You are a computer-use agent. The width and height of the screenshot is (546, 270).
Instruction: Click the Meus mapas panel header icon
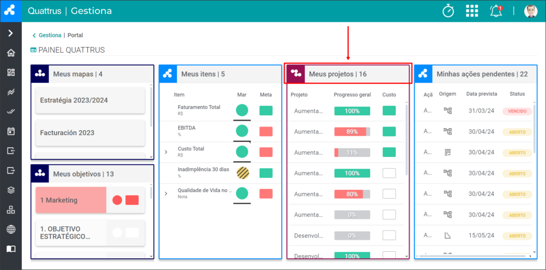[40, 74]
